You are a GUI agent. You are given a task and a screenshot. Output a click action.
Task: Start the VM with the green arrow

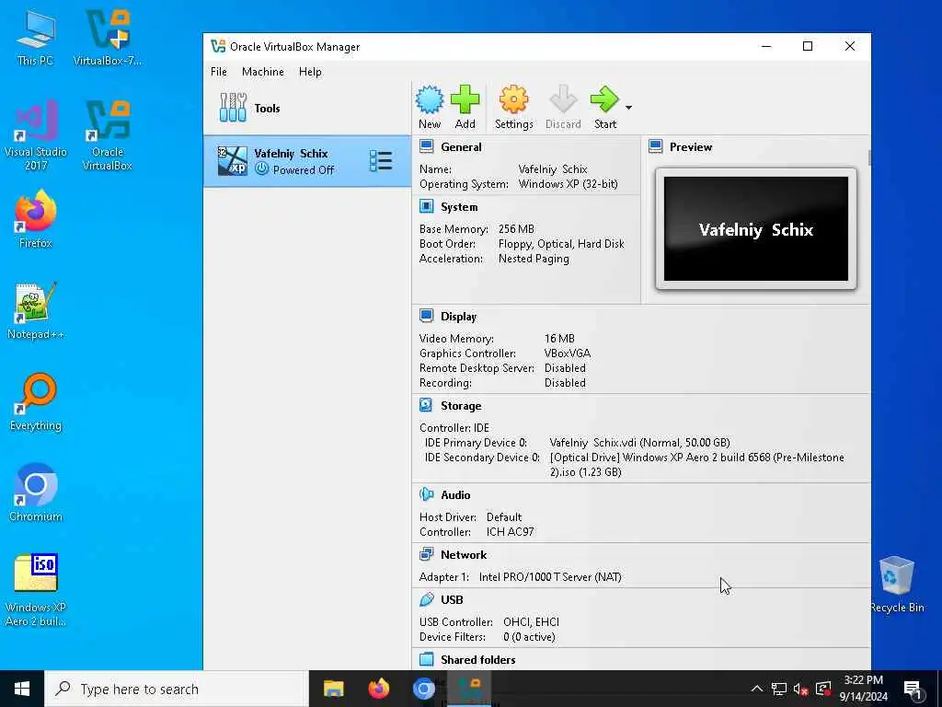(604, 99)
